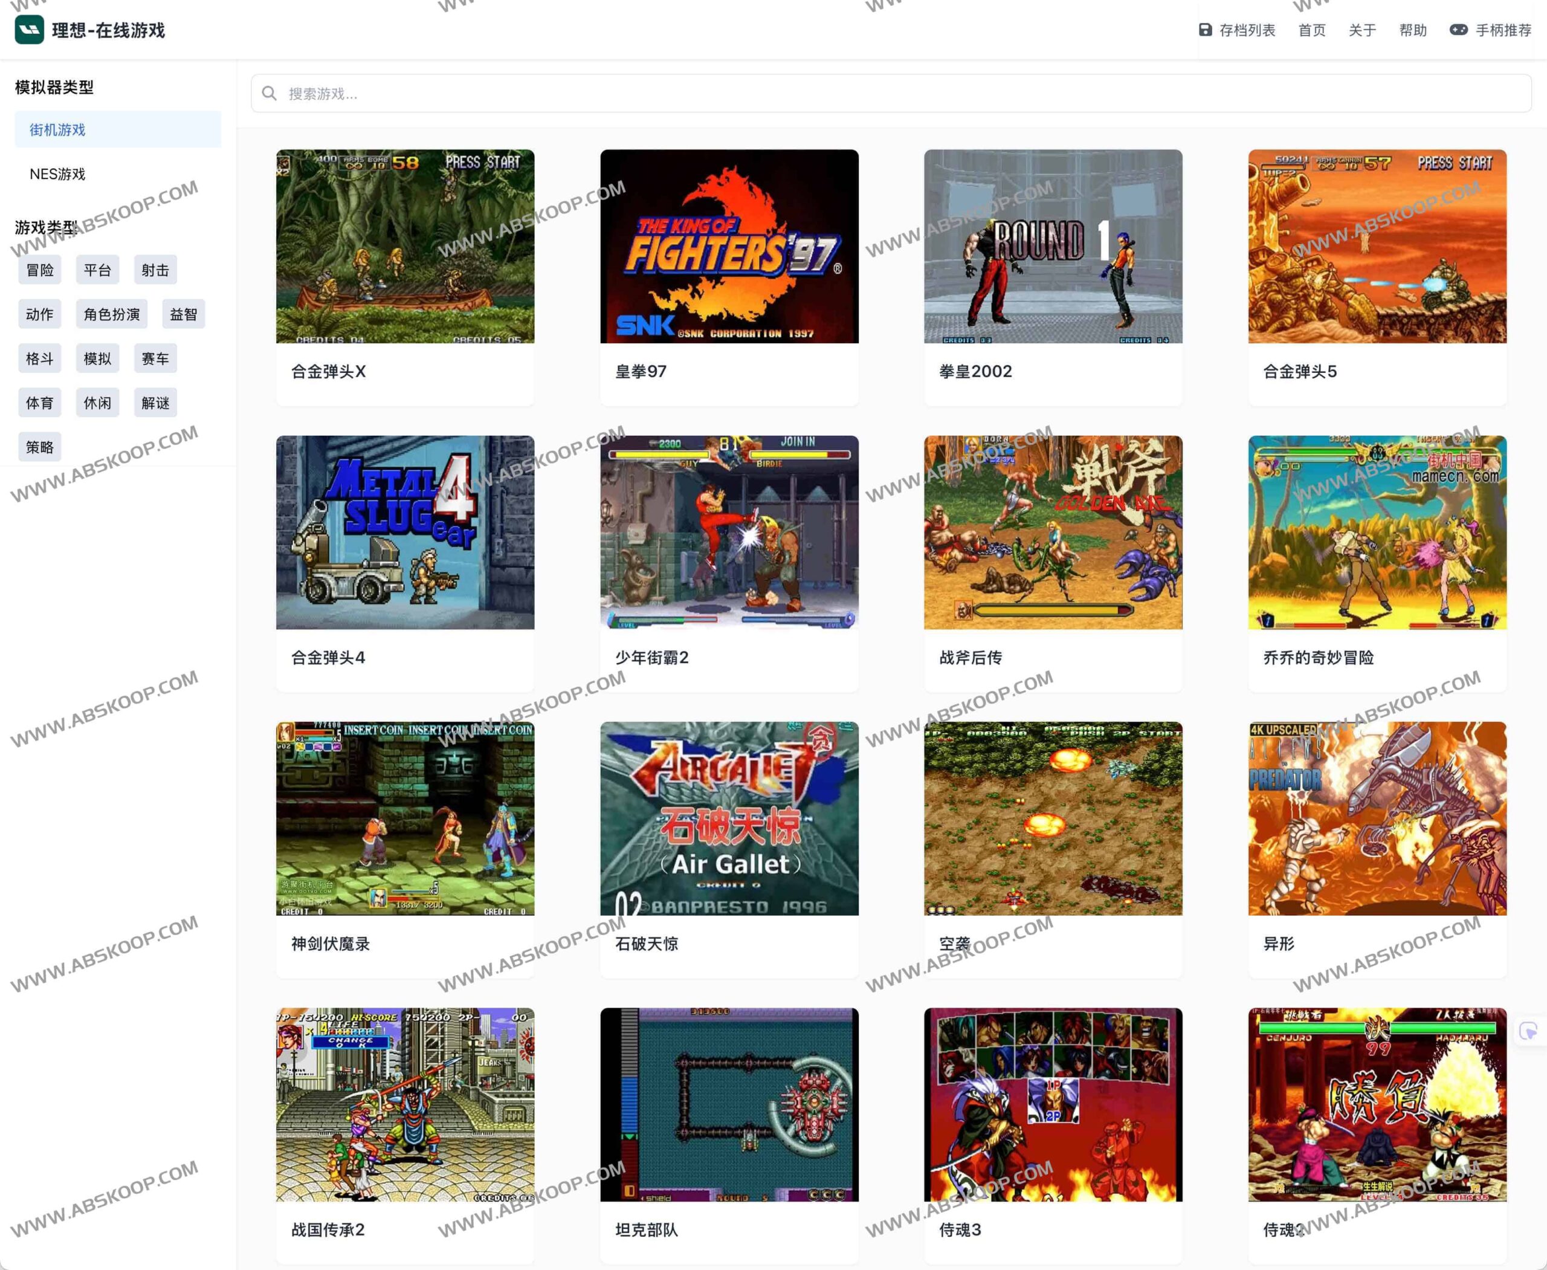
Task: Filter by 射击 game type
Action: click(x=155, y=270)
